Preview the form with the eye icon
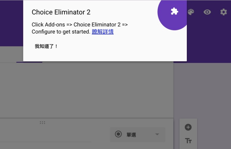Screen dimensions: 231x149 (207, 12)
